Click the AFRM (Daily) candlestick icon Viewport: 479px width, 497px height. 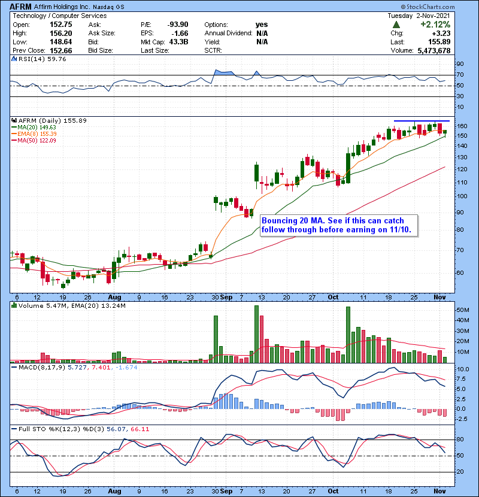click(x=14, y=120)
